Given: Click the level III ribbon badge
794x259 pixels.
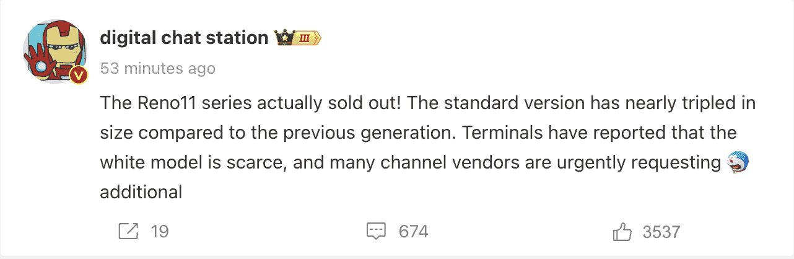Looking at the screenshot, I should (x=307, y=38).
